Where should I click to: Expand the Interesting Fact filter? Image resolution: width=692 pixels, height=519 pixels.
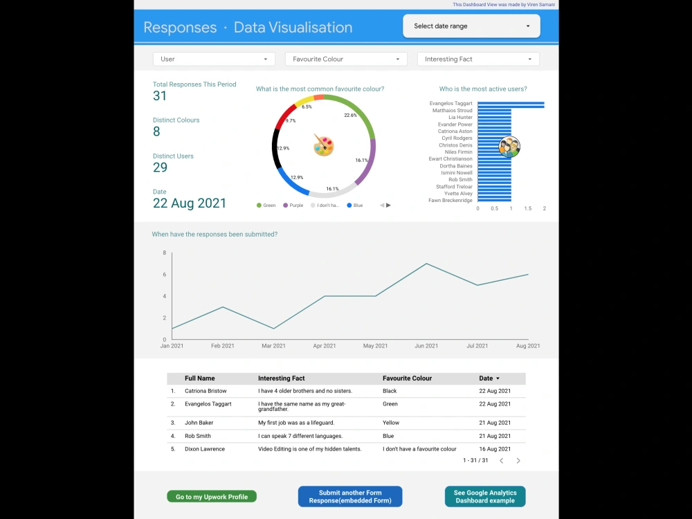pos(477,59)
